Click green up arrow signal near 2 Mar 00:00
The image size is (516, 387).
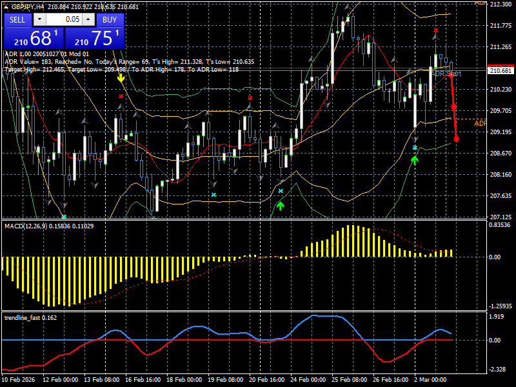414,160
